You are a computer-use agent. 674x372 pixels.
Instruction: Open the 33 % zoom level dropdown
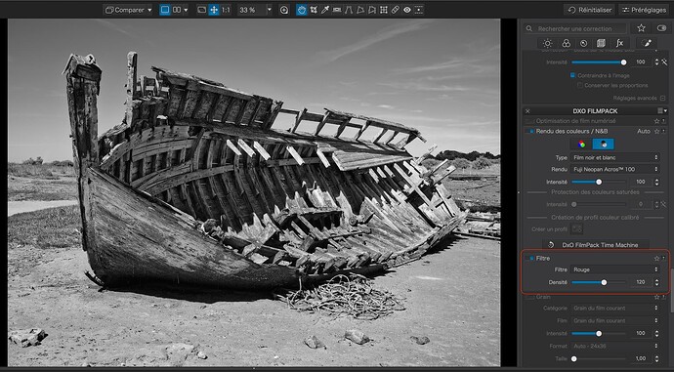(x=269, y=10)
